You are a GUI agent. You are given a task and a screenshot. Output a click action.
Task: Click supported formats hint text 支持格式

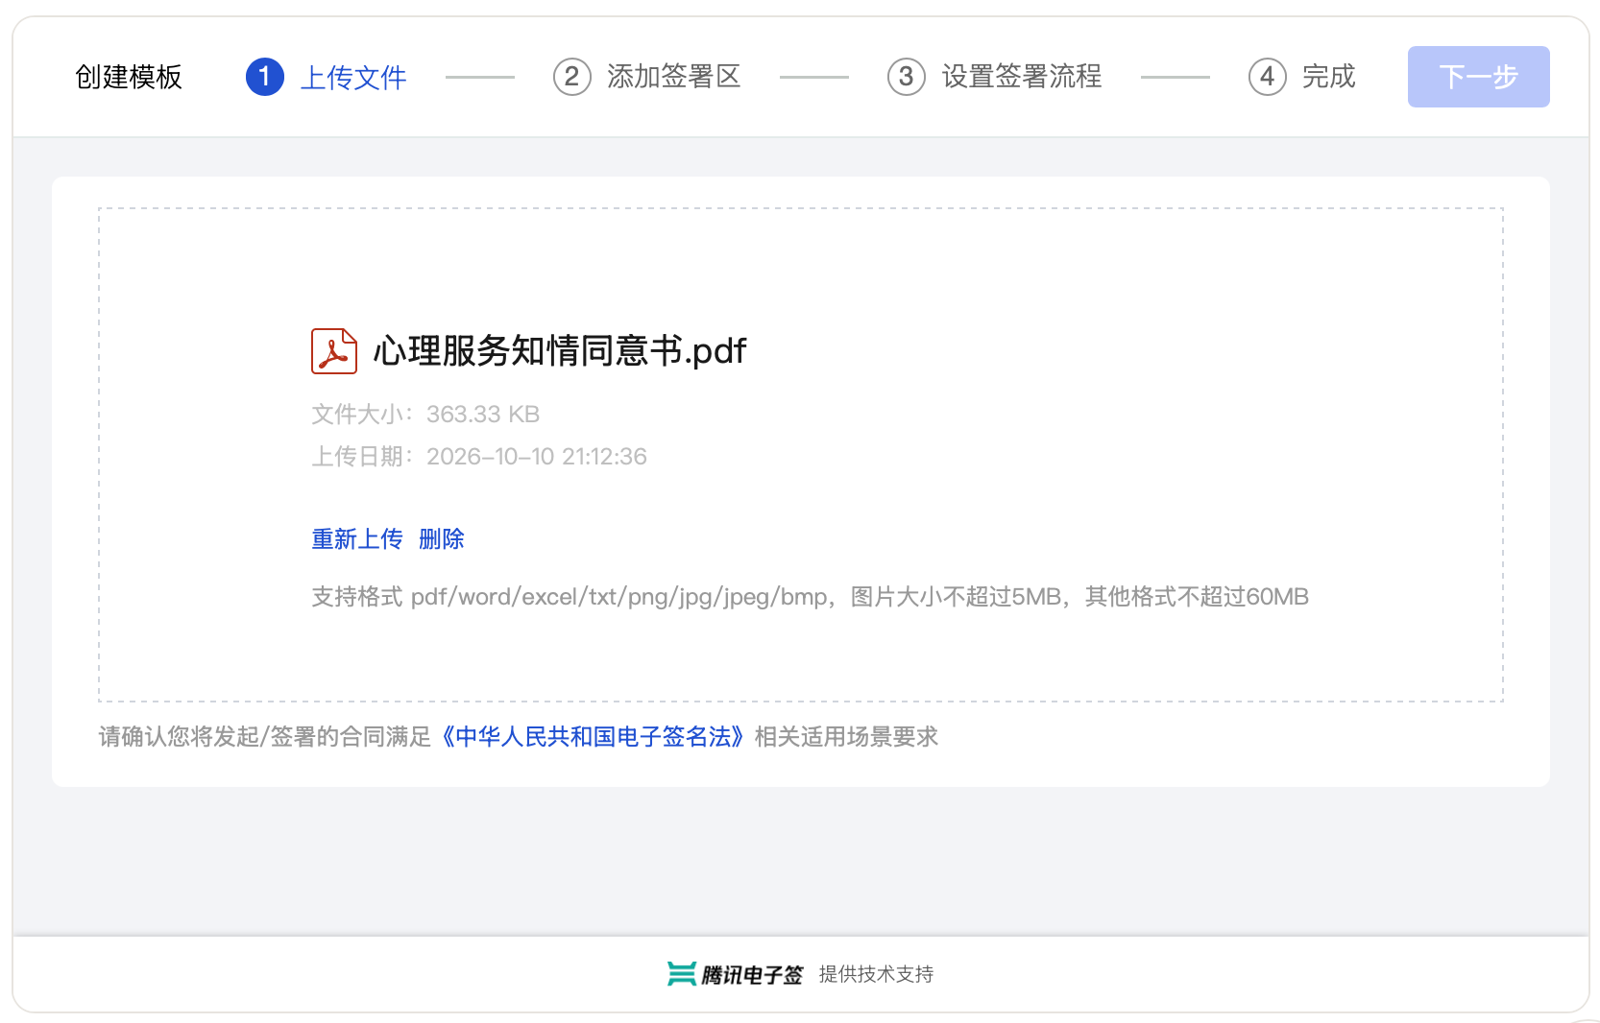(810, 597)
